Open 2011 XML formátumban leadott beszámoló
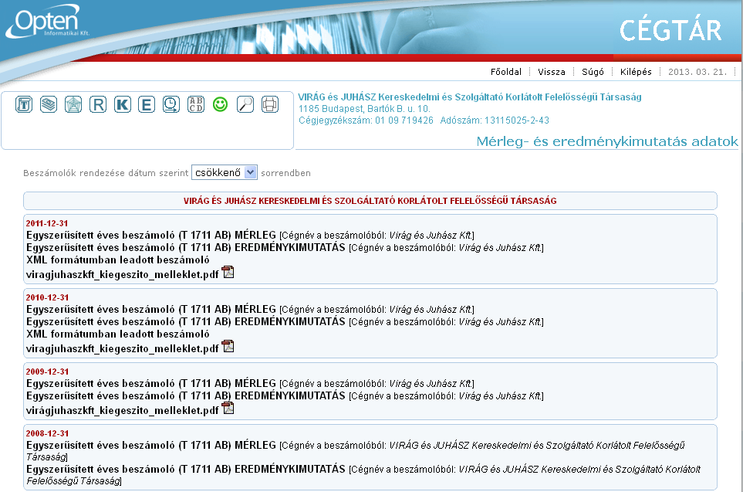The image size is (743, 492). (x=118, y=260)
